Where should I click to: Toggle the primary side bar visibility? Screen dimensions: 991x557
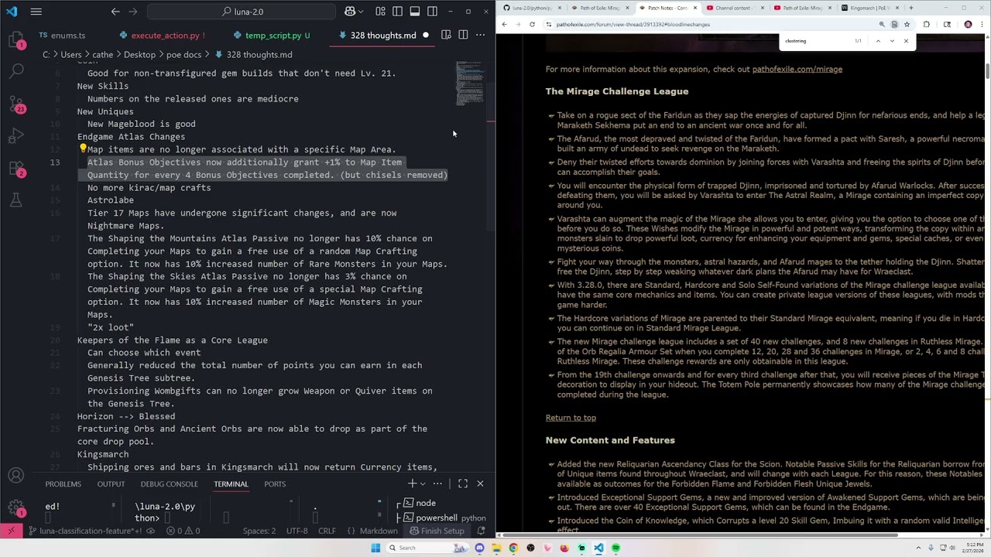click(397, 12)
